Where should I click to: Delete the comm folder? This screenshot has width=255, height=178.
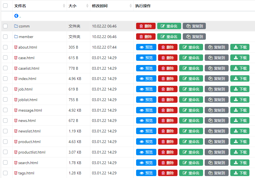click(146, 26)
